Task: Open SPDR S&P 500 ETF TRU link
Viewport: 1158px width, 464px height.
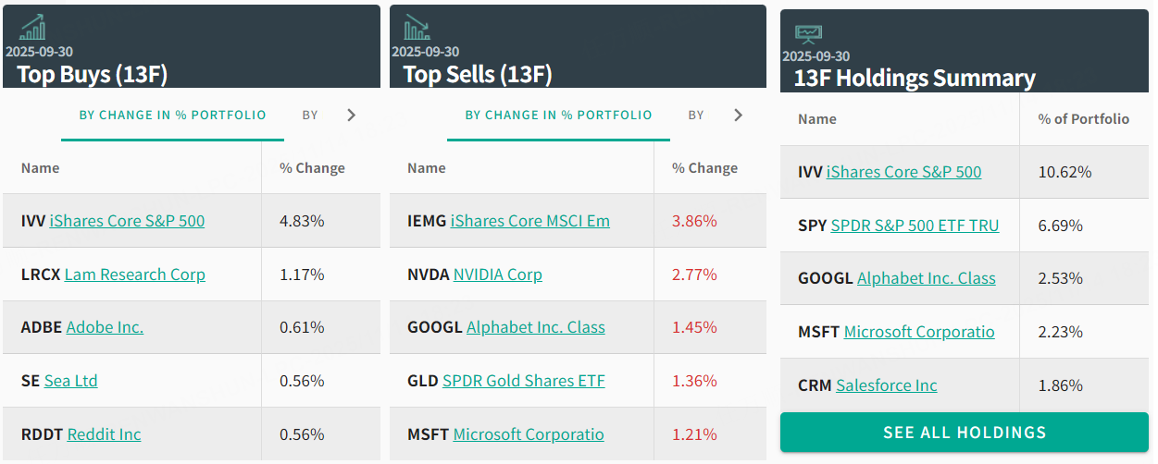Action: click(915, 226)
